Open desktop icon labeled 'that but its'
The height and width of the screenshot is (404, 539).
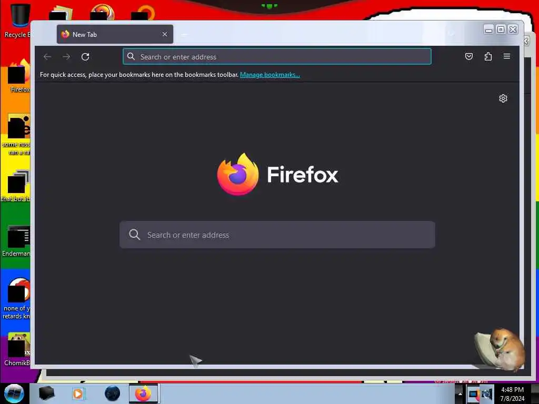coord(16,186)
